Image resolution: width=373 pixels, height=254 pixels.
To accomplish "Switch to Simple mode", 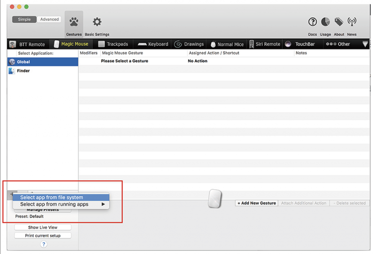I will click(x=24, y=19).
